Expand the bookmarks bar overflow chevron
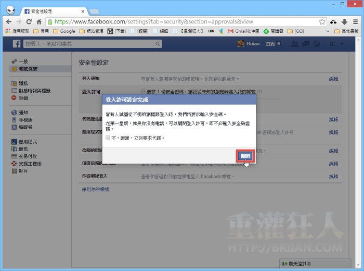 (x=328, y=31)
